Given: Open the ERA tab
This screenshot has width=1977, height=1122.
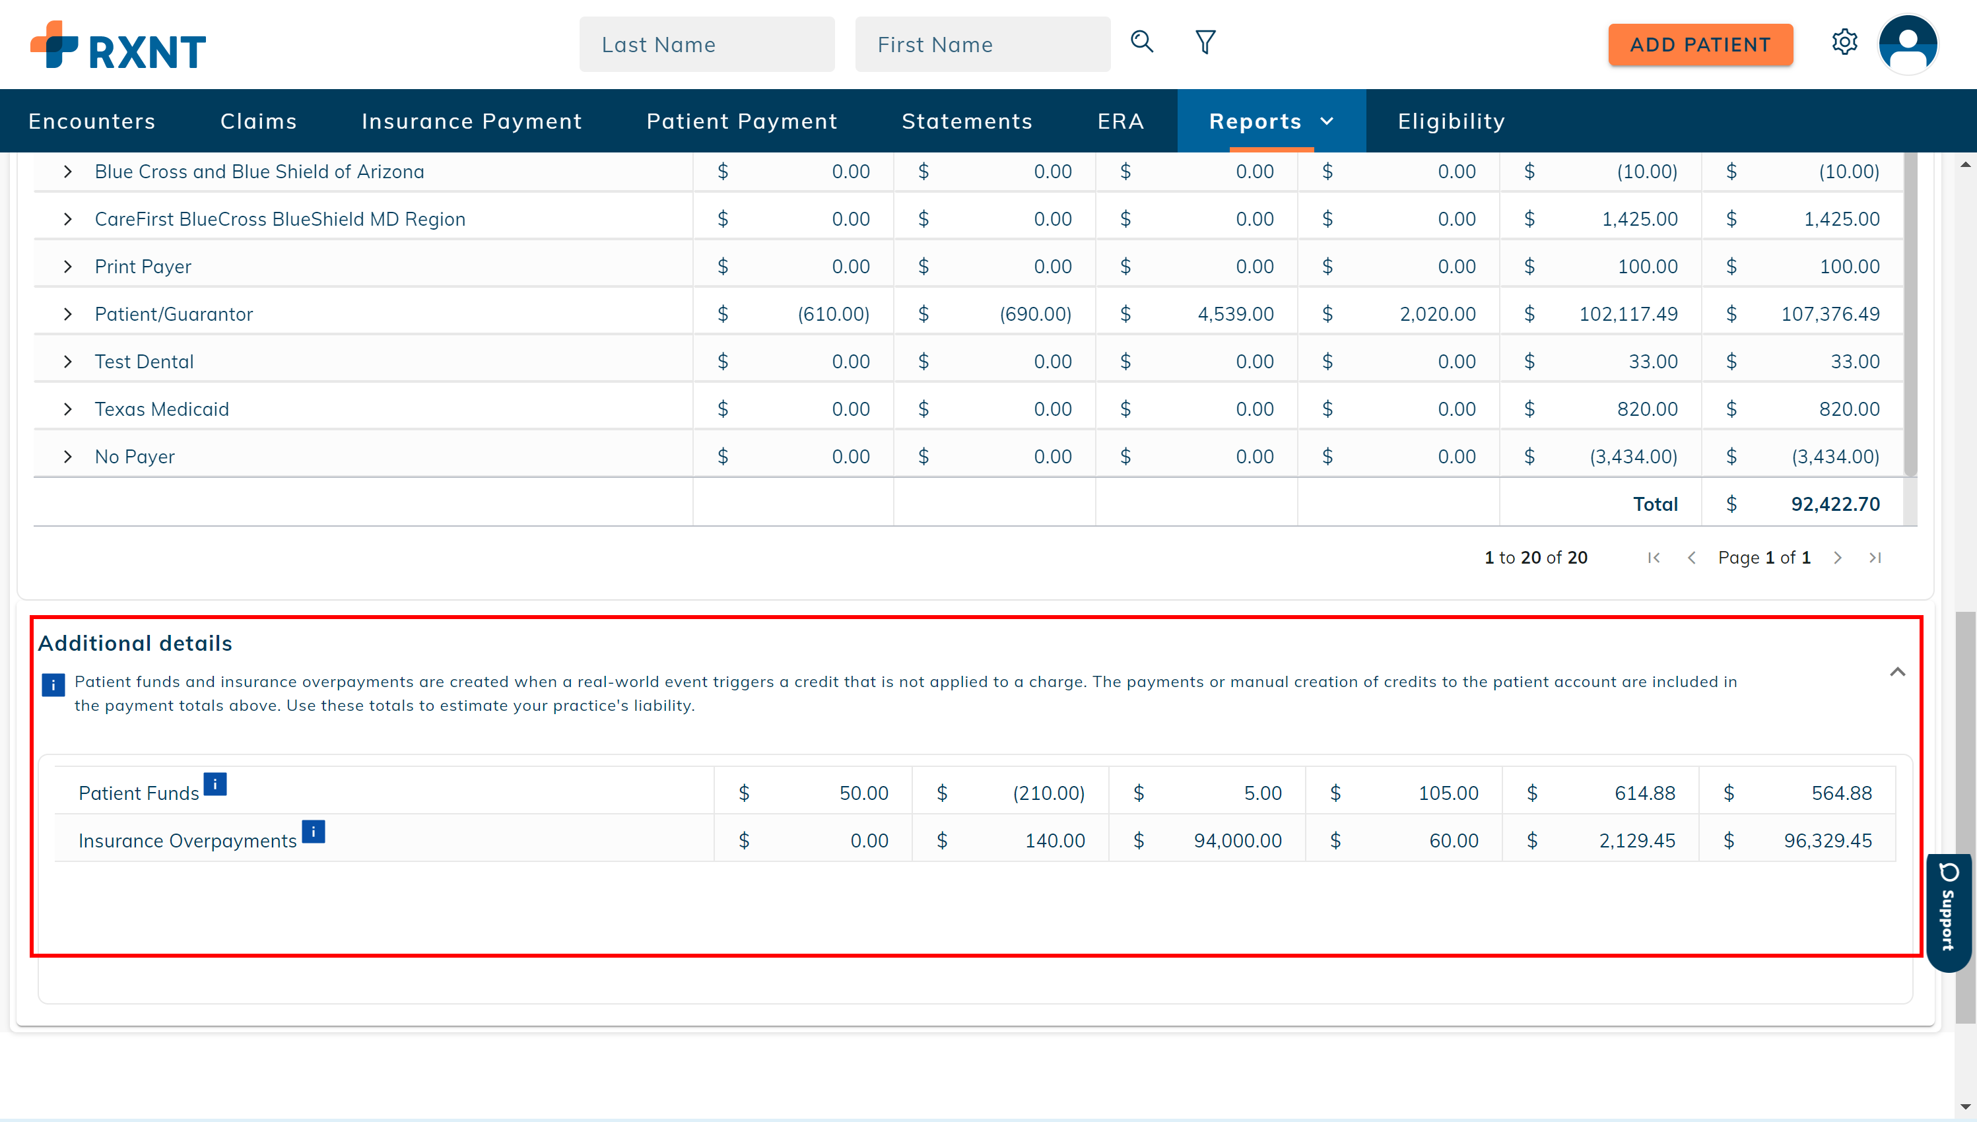Looking at the screenshot, I should coord(1120,121).
